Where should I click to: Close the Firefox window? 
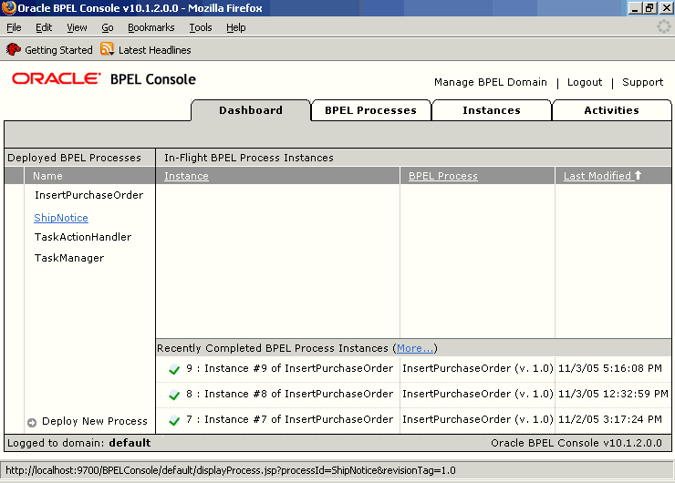pos(666,7)
